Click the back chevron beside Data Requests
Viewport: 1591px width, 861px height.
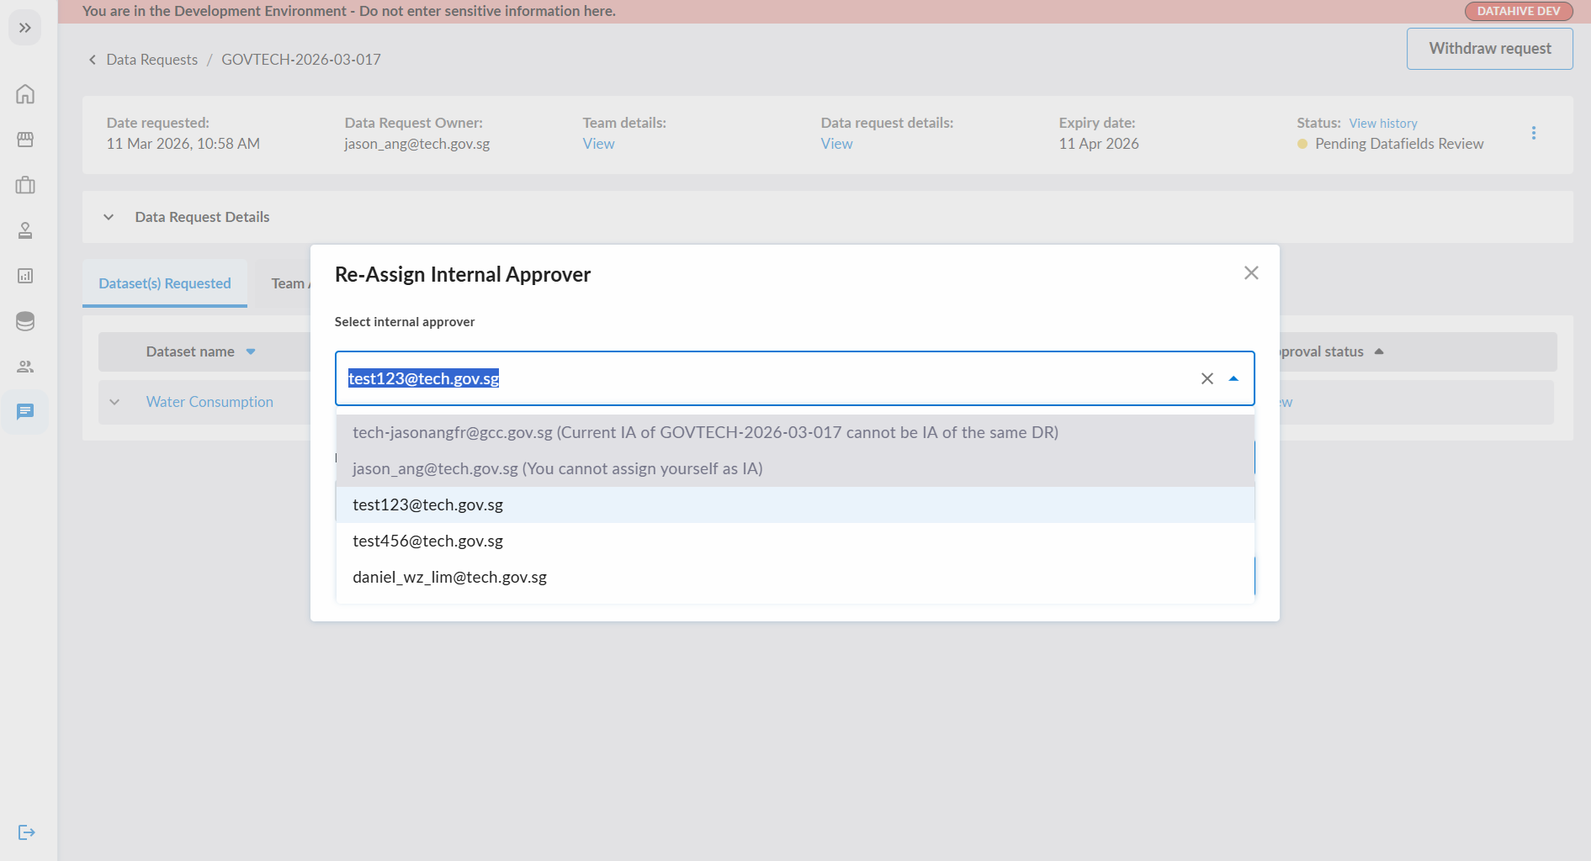click(93, 60)
